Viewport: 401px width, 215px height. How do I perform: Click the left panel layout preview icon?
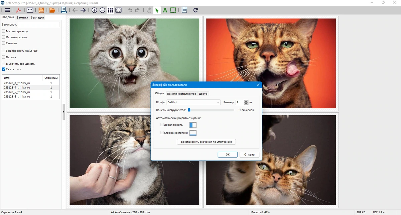click(x=193, y=125)
